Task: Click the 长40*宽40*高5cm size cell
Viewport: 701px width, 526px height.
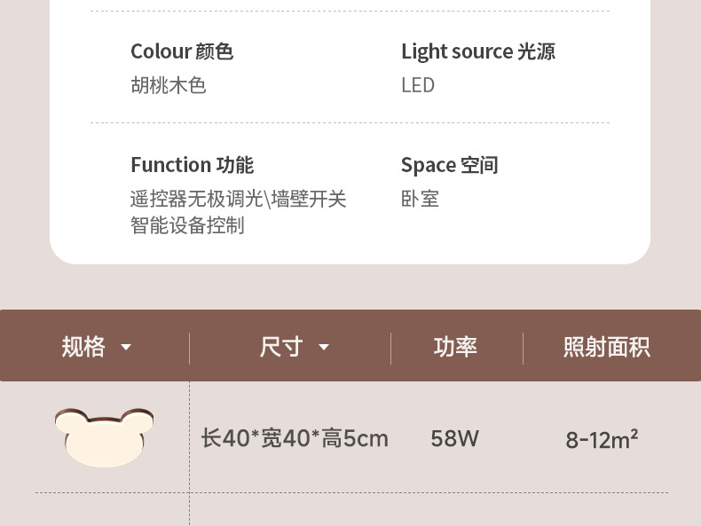Action: [295, 438]
